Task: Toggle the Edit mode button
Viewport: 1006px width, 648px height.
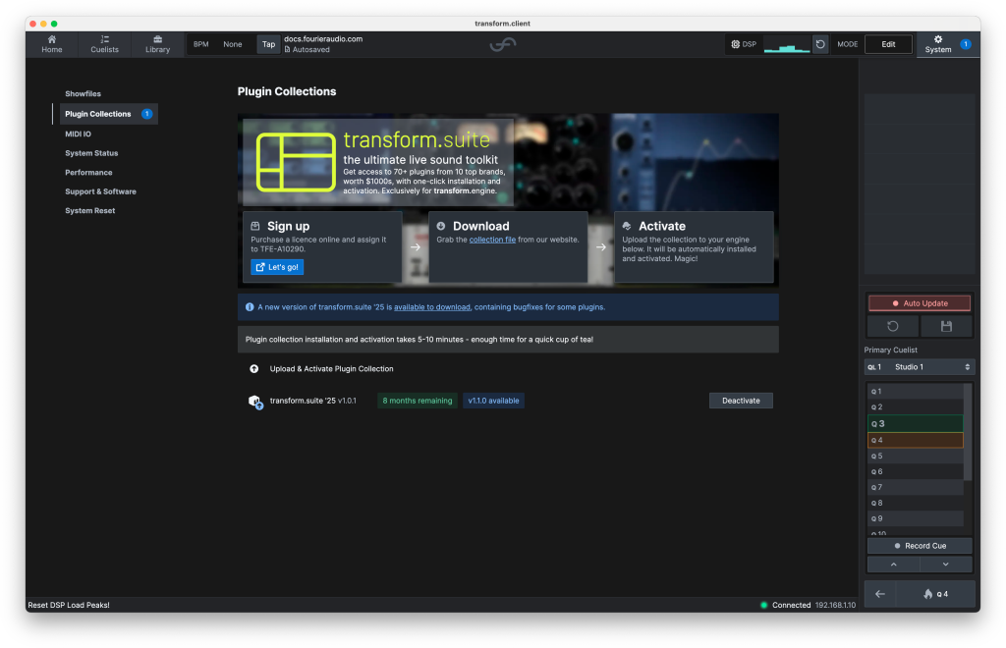Action: (x=888, y=44)
